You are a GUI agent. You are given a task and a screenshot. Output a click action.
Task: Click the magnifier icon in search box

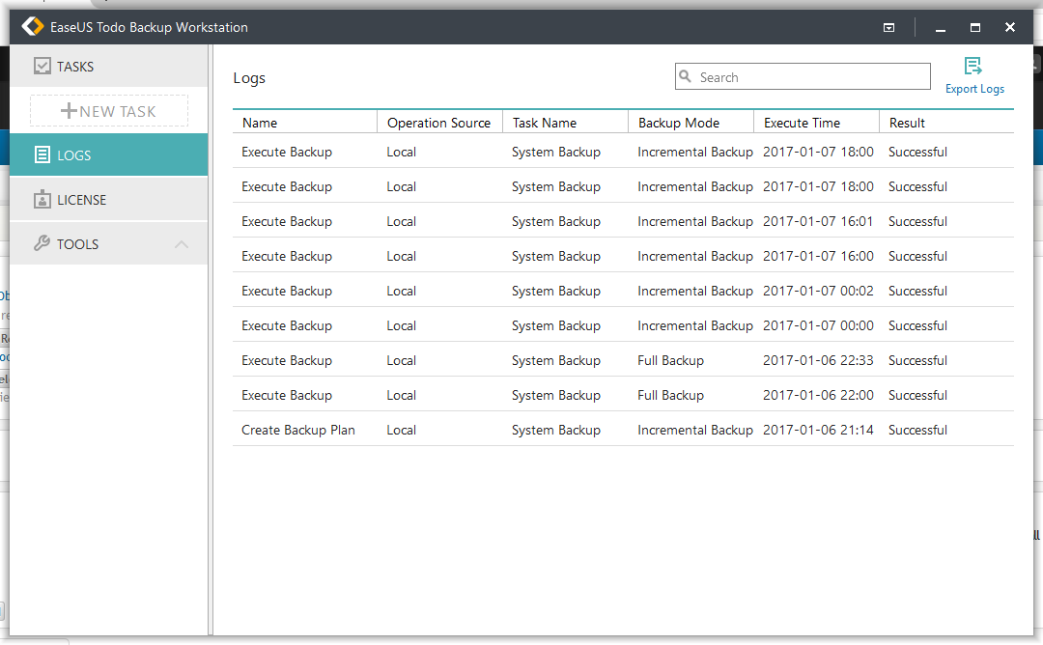tap(686, 77)
